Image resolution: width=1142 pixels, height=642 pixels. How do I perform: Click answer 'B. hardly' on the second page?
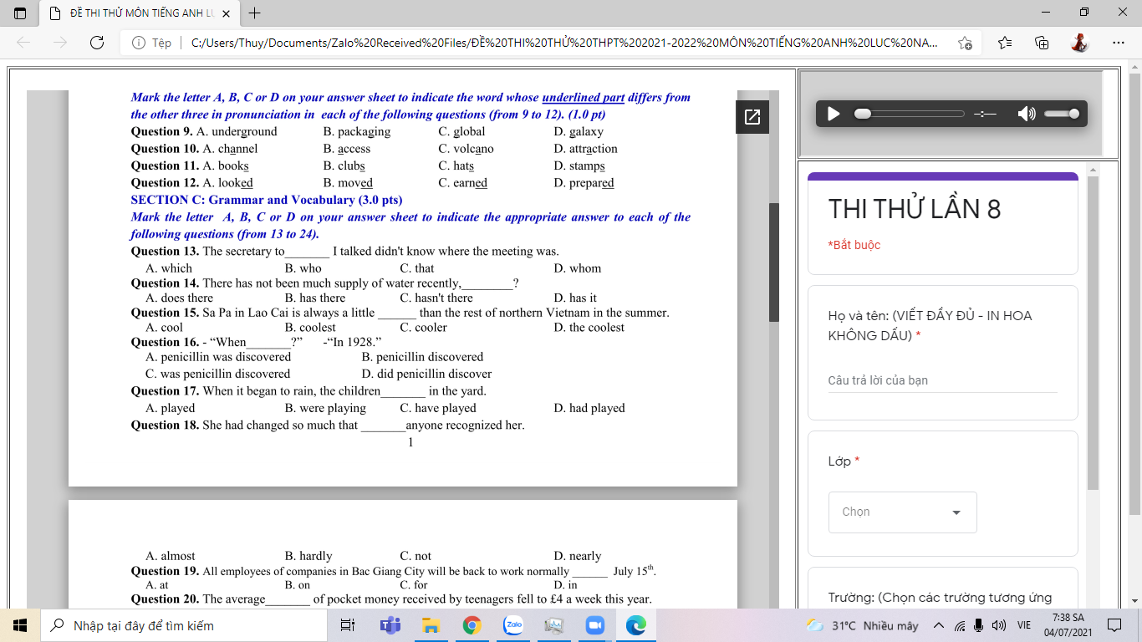point(308,556)
